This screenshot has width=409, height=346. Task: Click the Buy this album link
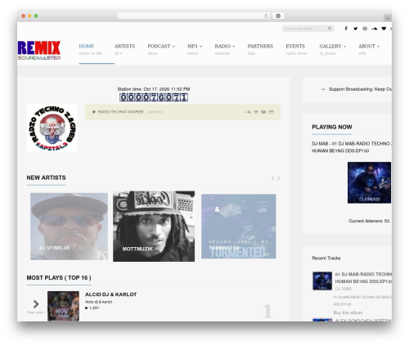pyautogui.click(x=348, y=312)
